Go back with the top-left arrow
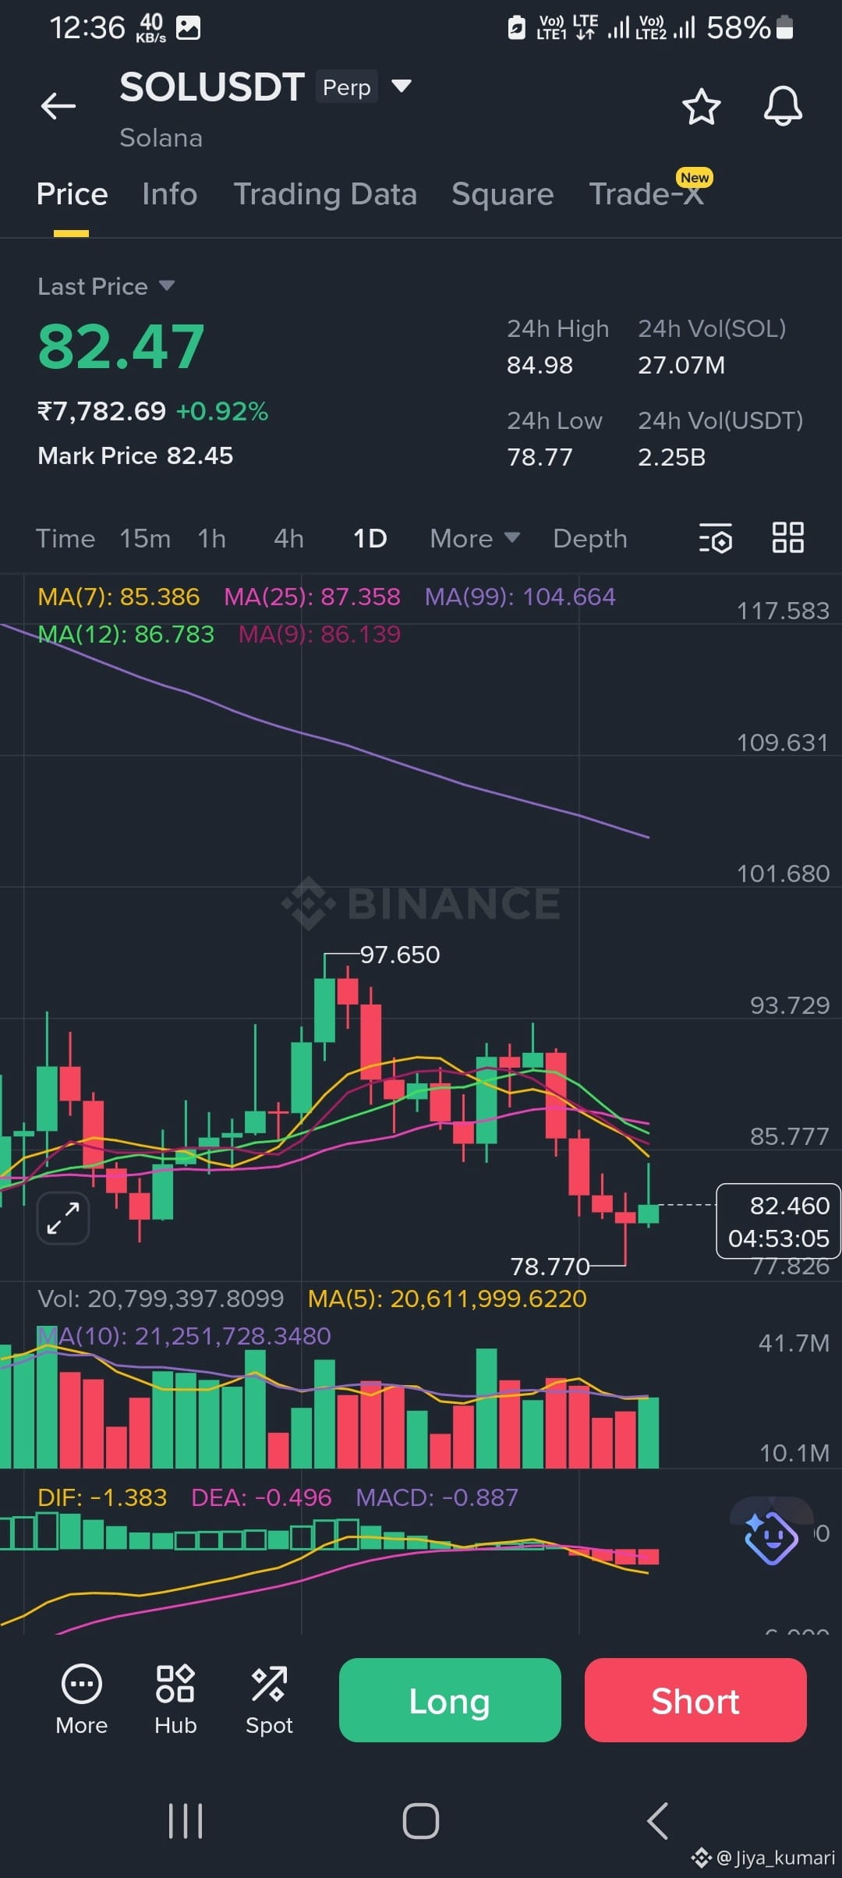This screenshot has height=1878, width=842. coord(58,106)
